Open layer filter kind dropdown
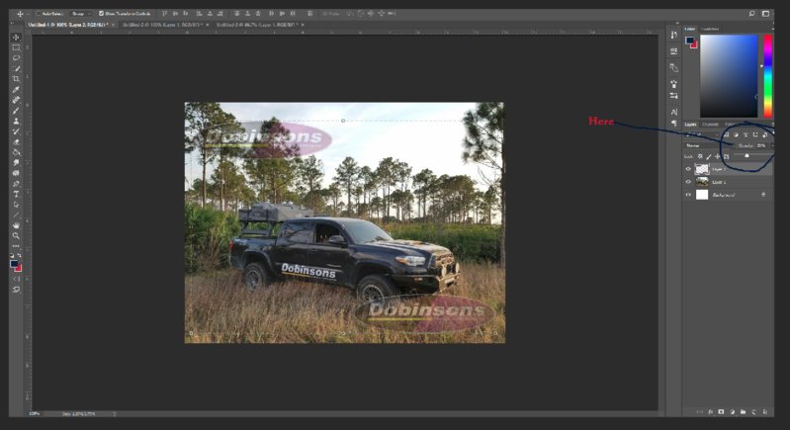 point(702,135)
